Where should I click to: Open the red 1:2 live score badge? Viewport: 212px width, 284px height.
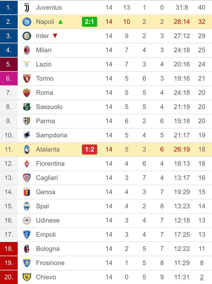(x=89, y=149)
